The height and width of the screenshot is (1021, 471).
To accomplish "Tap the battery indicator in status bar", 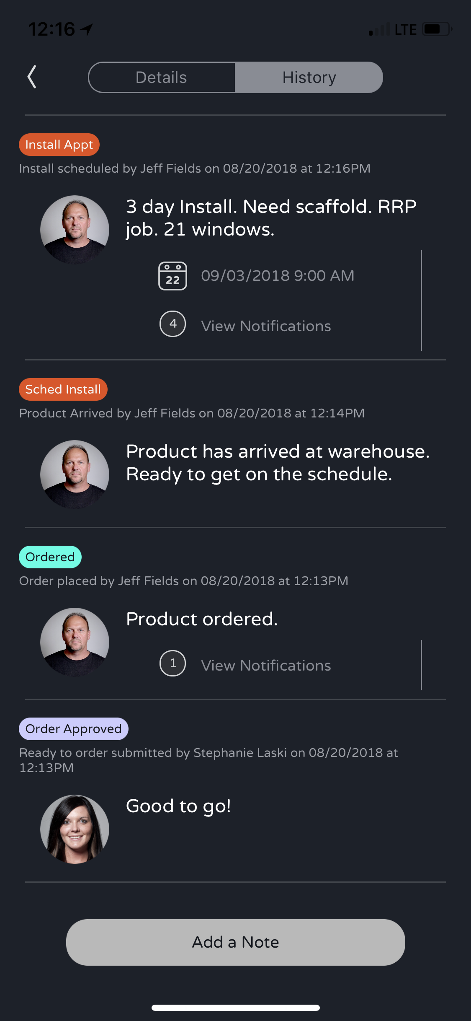I will tap(437, 29).
